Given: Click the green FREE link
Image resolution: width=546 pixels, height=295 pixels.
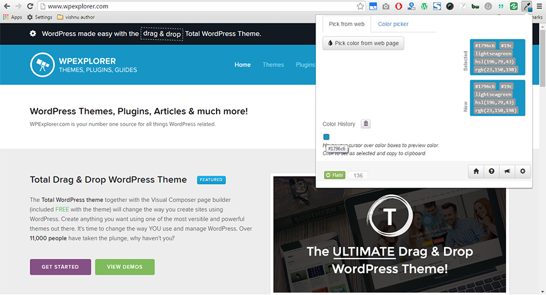Looking at the screenshot, I should [x=62, y=209].
